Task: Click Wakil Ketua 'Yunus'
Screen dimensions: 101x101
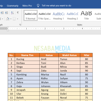Action: click(69, 59)
